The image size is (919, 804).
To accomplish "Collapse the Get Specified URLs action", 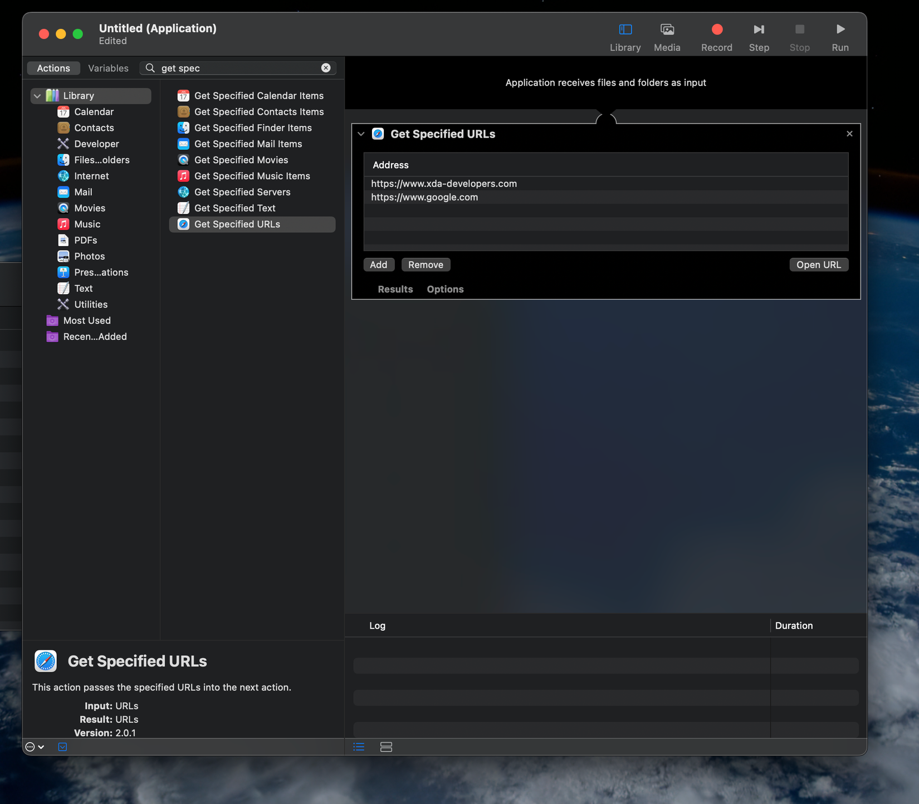I will tap(361, 134).
